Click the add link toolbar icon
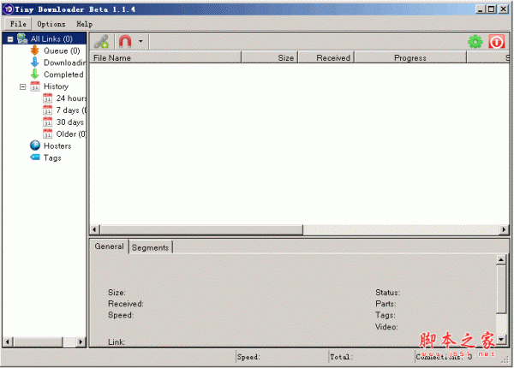Screen dimensions: 514x368 [101, 42]
